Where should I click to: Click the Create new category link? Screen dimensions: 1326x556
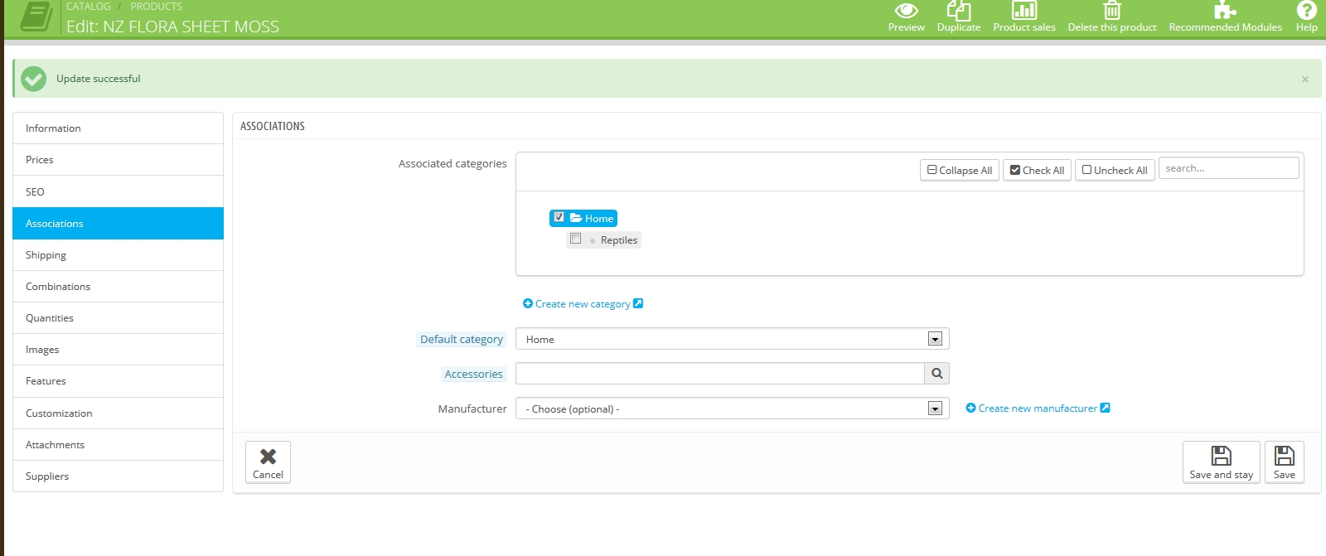pyautogui.click(x=583, y=304)
